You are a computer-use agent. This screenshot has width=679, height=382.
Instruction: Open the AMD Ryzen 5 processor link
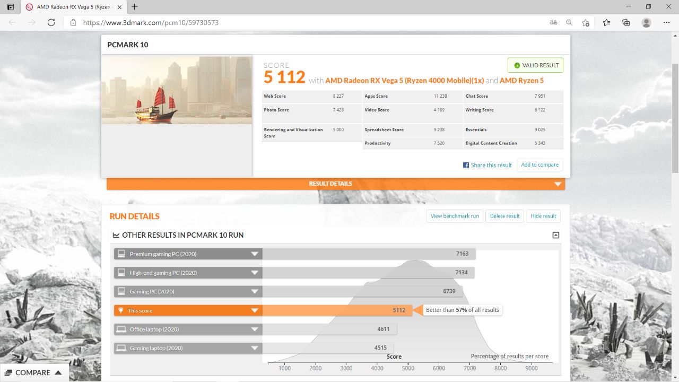521,81
